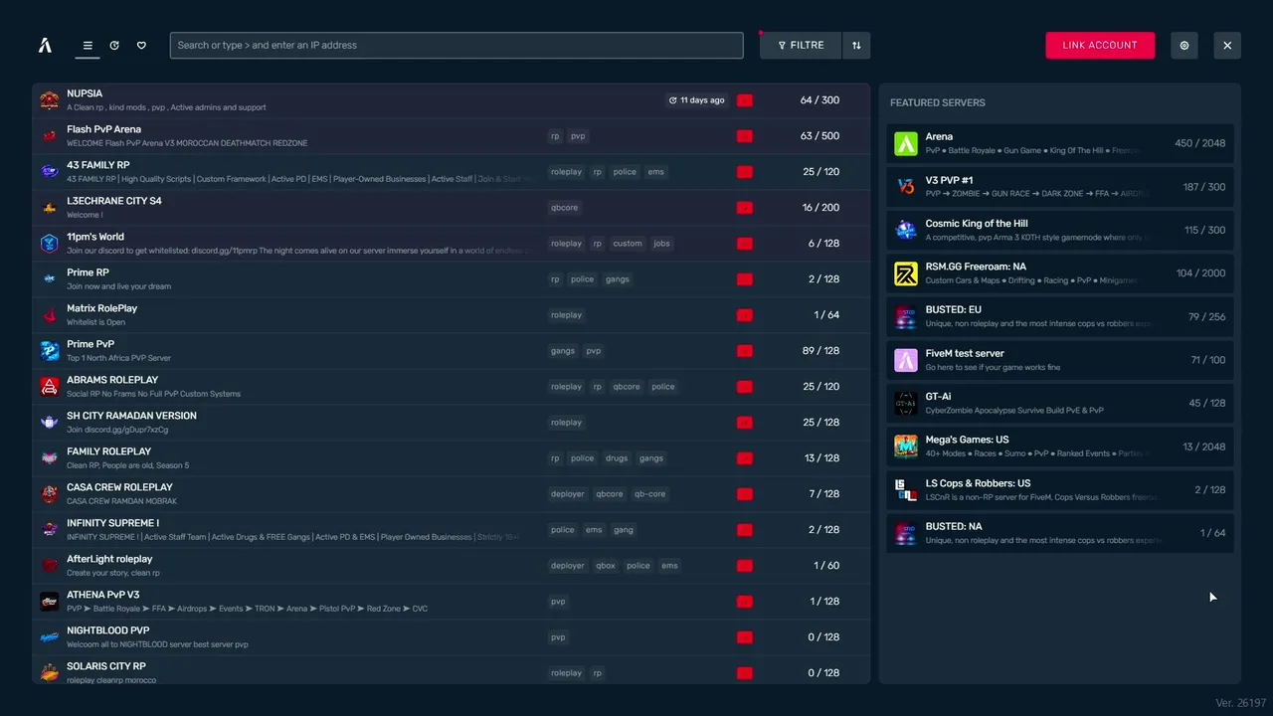Click the Arena featured server icon

tap(906, 143)
